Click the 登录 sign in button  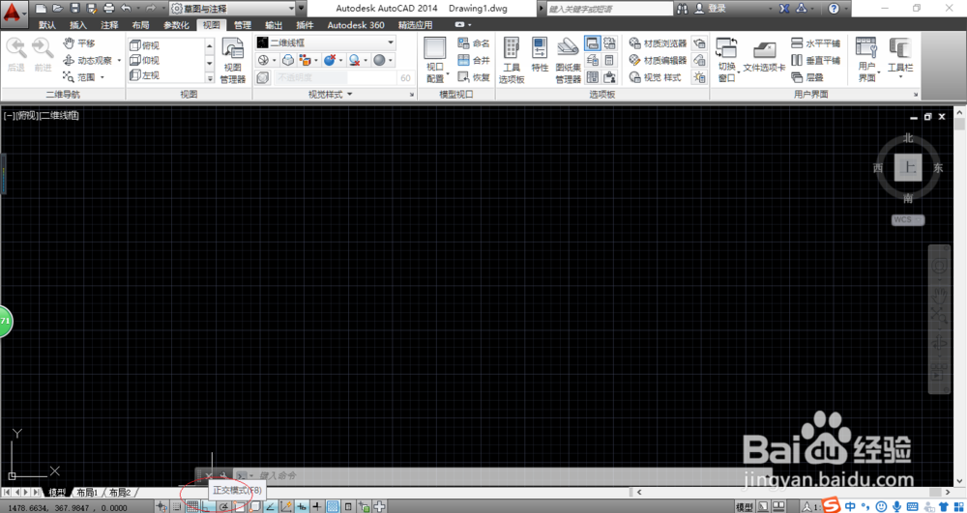click(711, 9)
